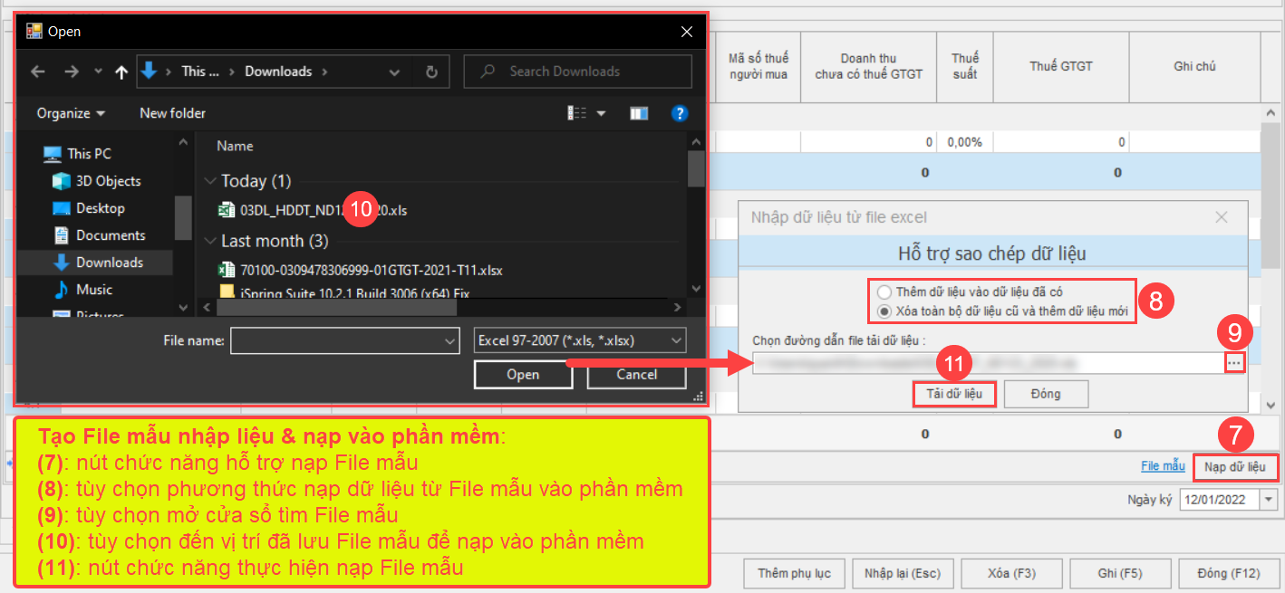Click the Xóa (F3) button

point(1011,573)
